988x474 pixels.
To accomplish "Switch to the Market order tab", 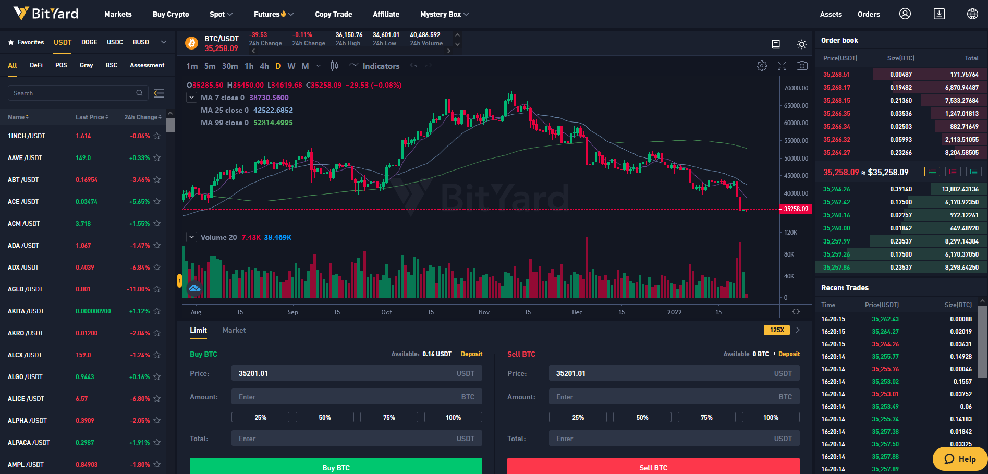I will tap(234, 330).
